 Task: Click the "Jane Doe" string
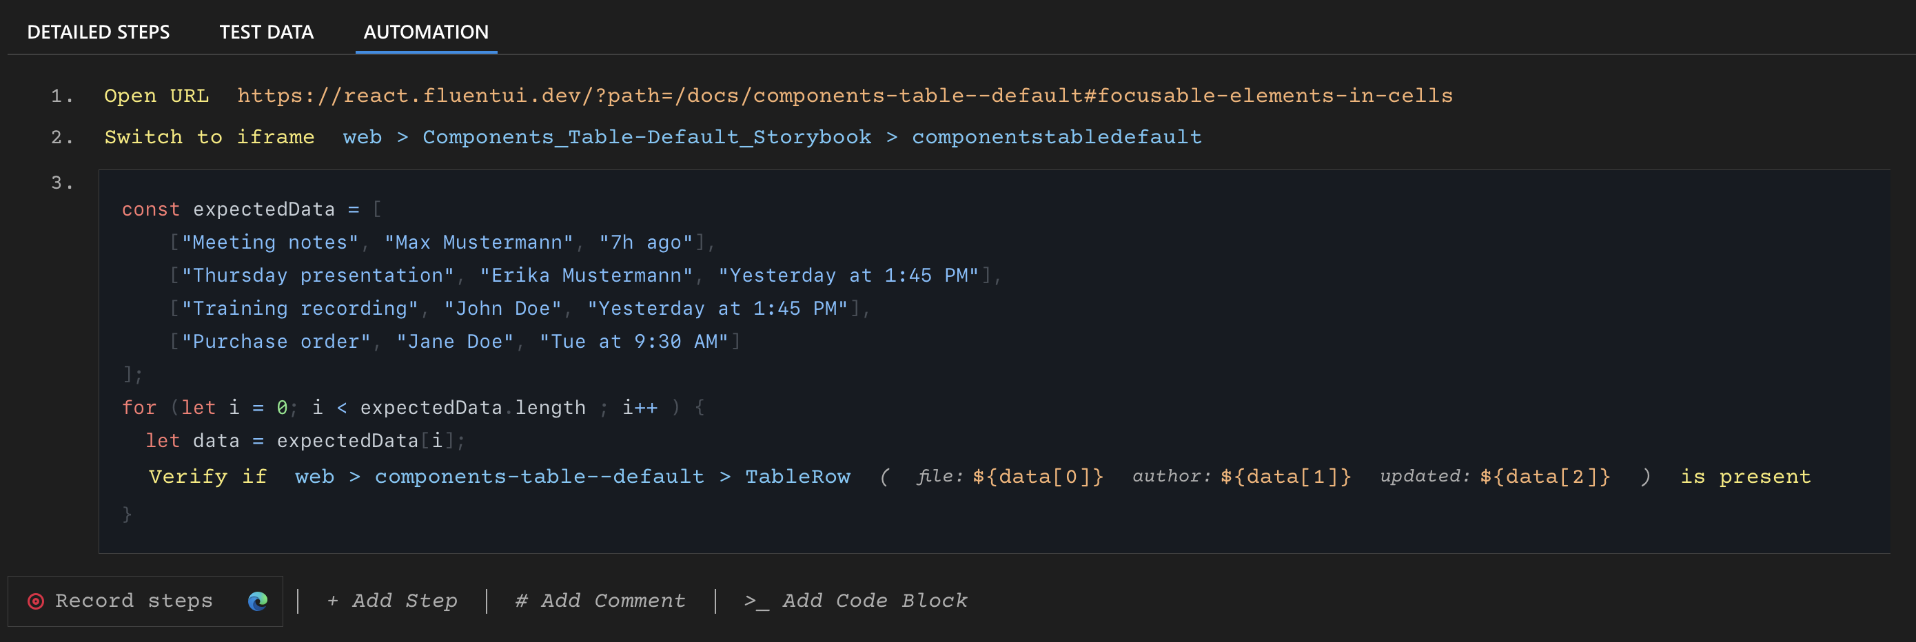tap(454, 342)
